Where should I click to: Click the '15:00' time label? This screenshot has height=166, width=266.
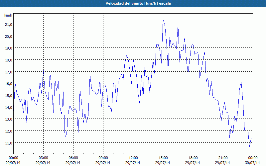pos(163,158)
